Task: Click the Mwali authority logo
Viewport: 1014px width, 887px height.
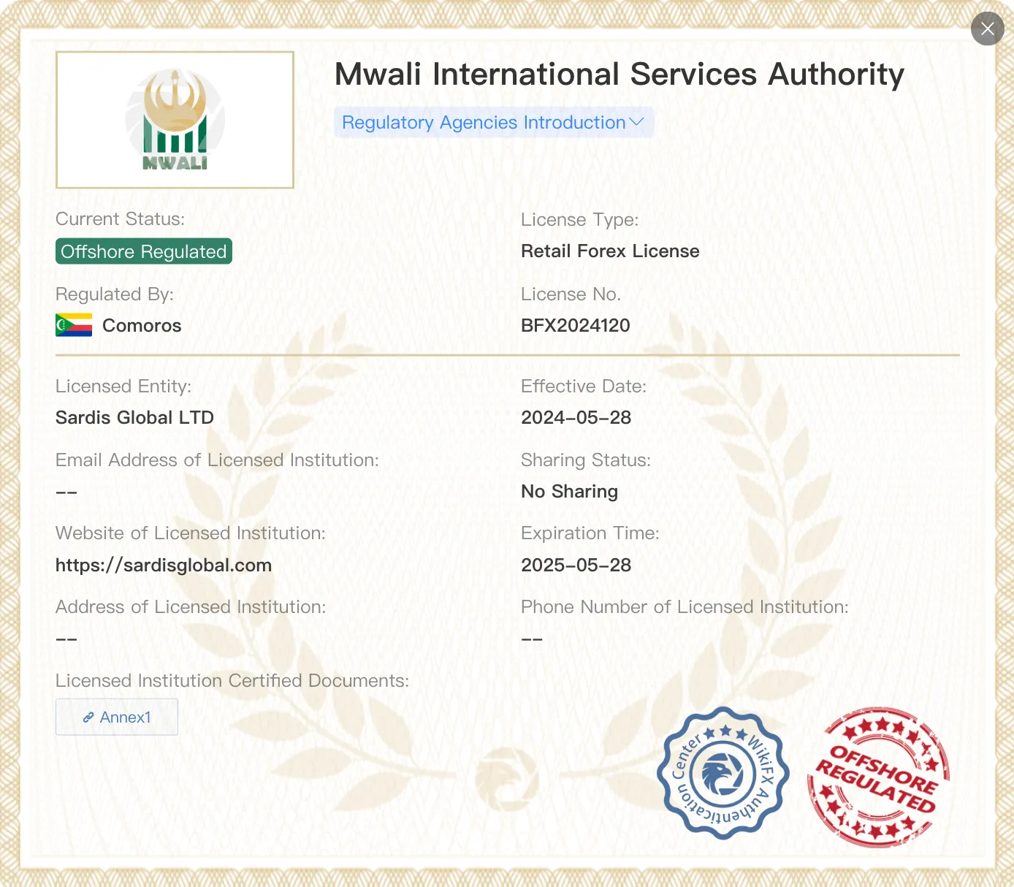Action: pos(175,120)
